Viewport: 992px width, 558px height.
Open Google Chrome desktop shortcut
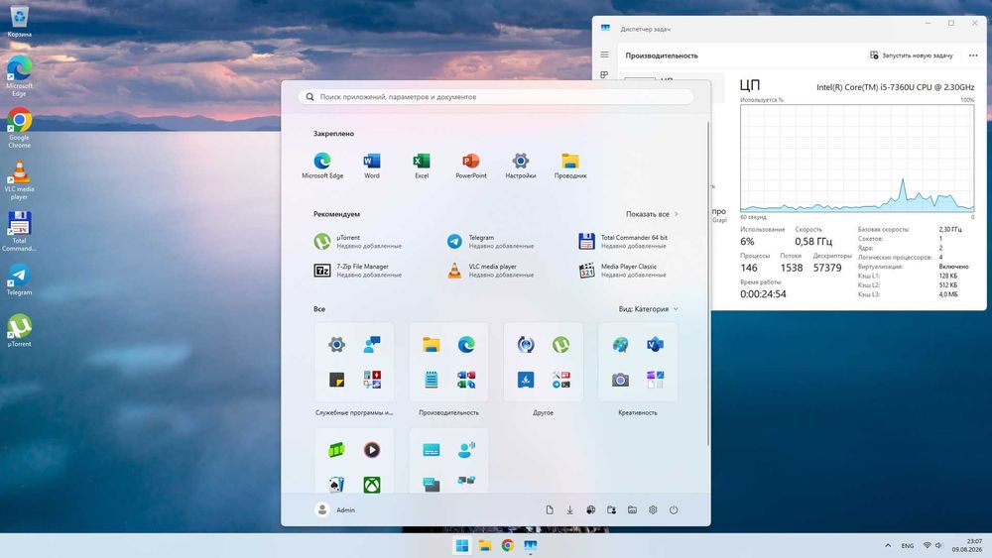[x=19, y=128]
